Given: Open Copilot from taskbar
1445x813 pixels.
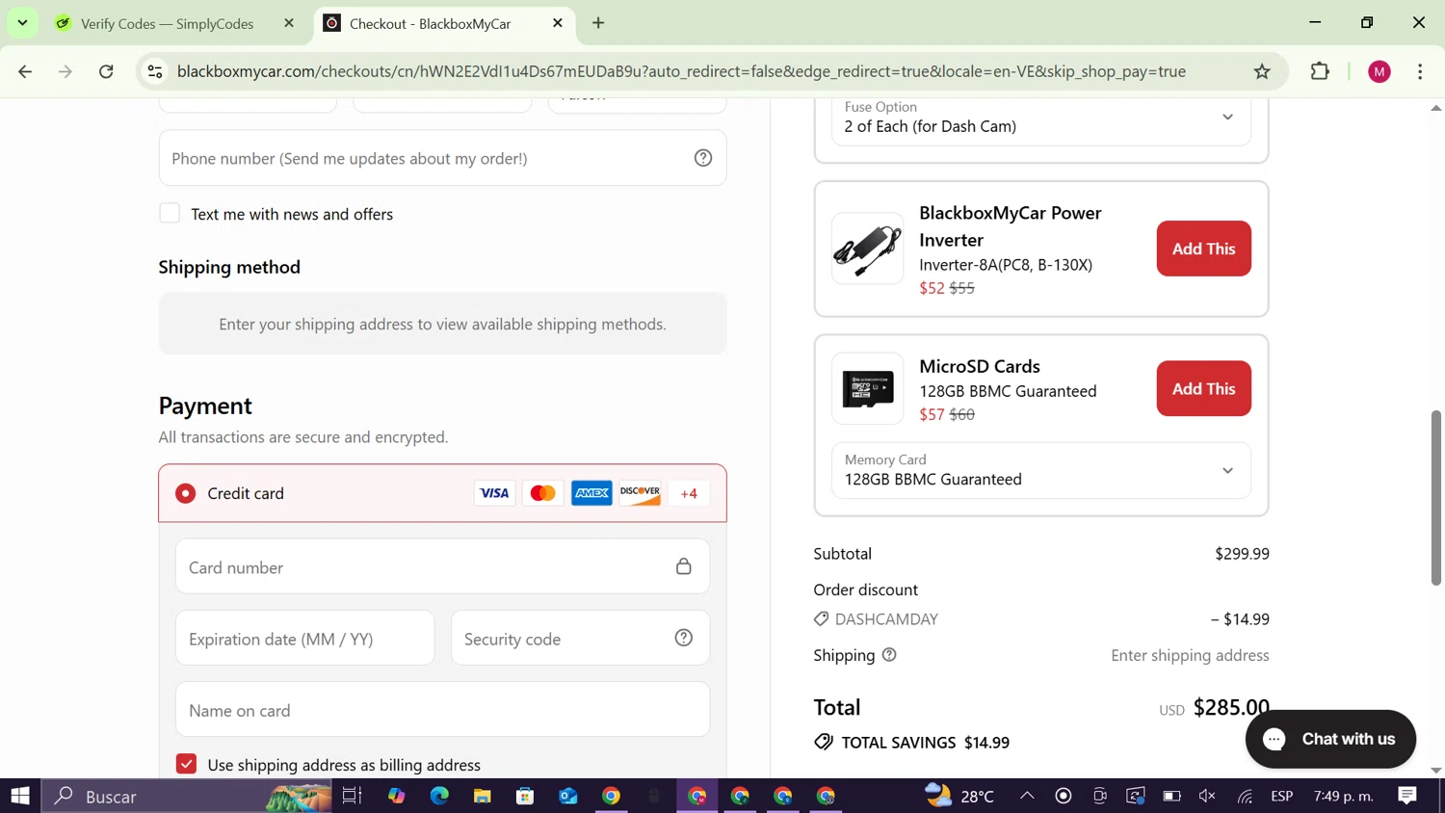Looking at the screenshot, I should coord(397,796).
